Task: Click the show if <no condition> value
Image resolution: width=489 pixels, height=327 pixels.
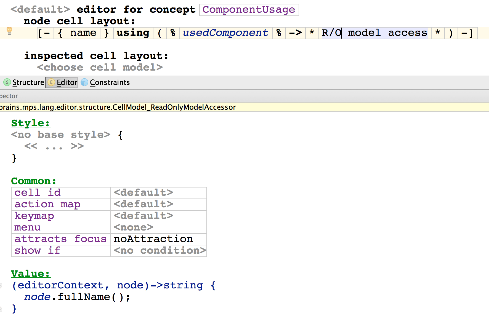Action: pyautogui.click(x=160, y=250)
